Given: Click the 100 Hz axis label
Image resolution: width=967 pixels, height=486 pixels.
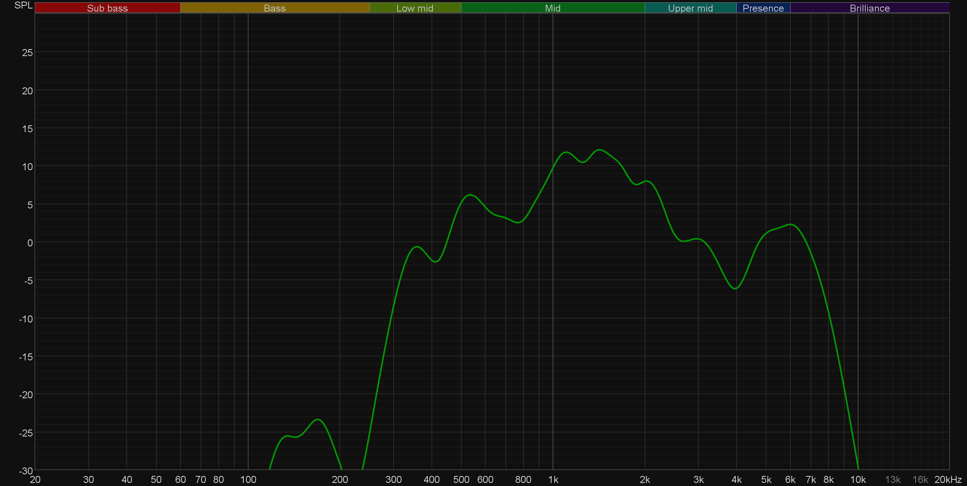Looking at the screenshot, I should coord(248,480).
